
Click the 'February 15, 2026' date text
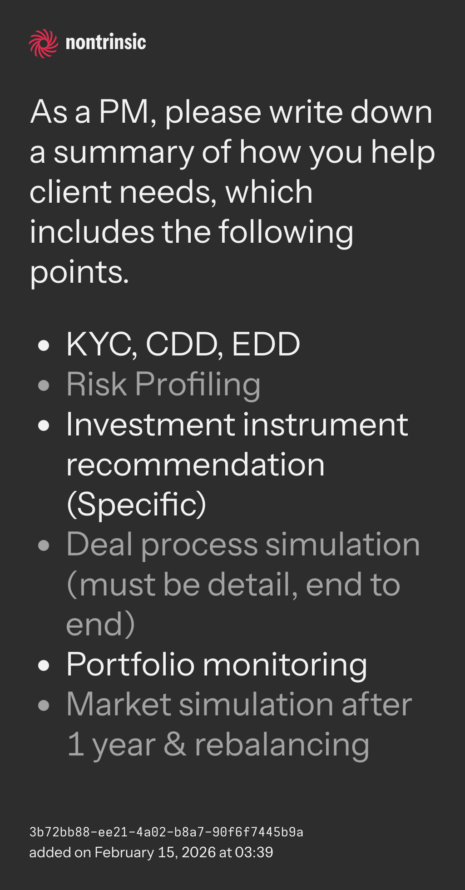point(155,852)
